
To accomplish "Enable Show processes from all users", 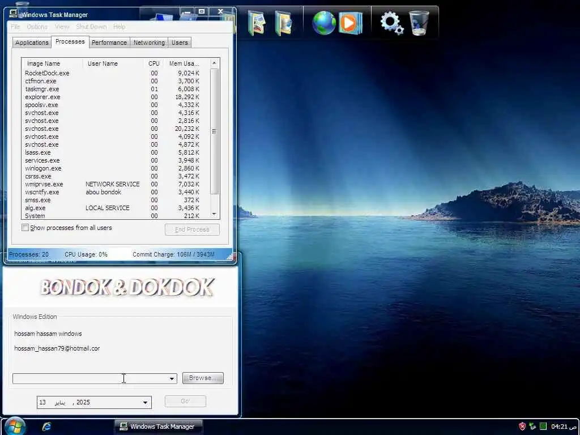I will pyautogui.click(x=25, y=228).
